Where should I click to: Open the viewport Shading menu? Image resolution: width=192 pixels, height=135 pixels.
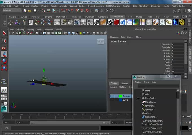(x=21, y=30)
